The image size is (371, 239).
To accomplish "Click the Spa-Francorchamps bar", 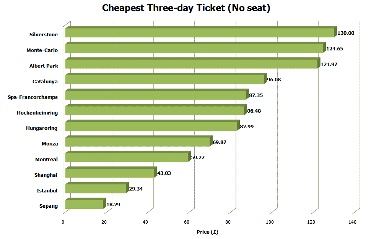I will click(x=156, y=95).
